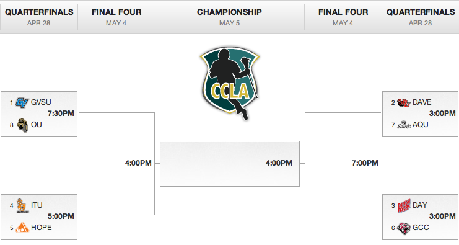
Task: Click the DAVE red logo icon
Action: point(404,102)
